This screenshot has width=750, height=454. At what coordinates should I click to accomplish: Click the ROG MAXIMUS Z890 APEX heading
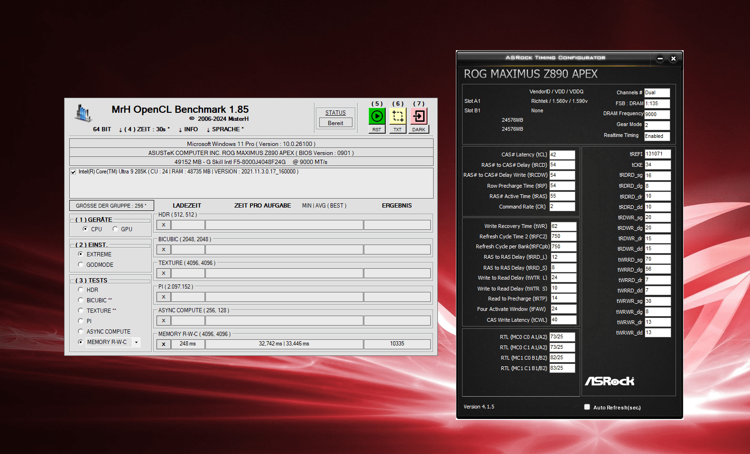[530, 74]
